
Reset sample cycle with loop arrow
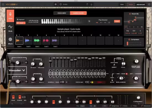pyautogui.click(x=89, y=21)
